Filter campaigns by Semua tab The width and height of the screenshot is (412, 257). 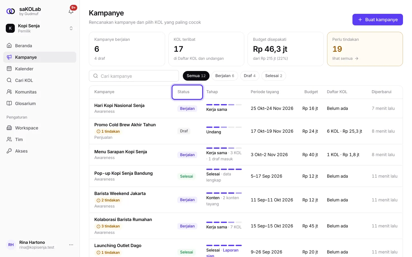(196, 76)
